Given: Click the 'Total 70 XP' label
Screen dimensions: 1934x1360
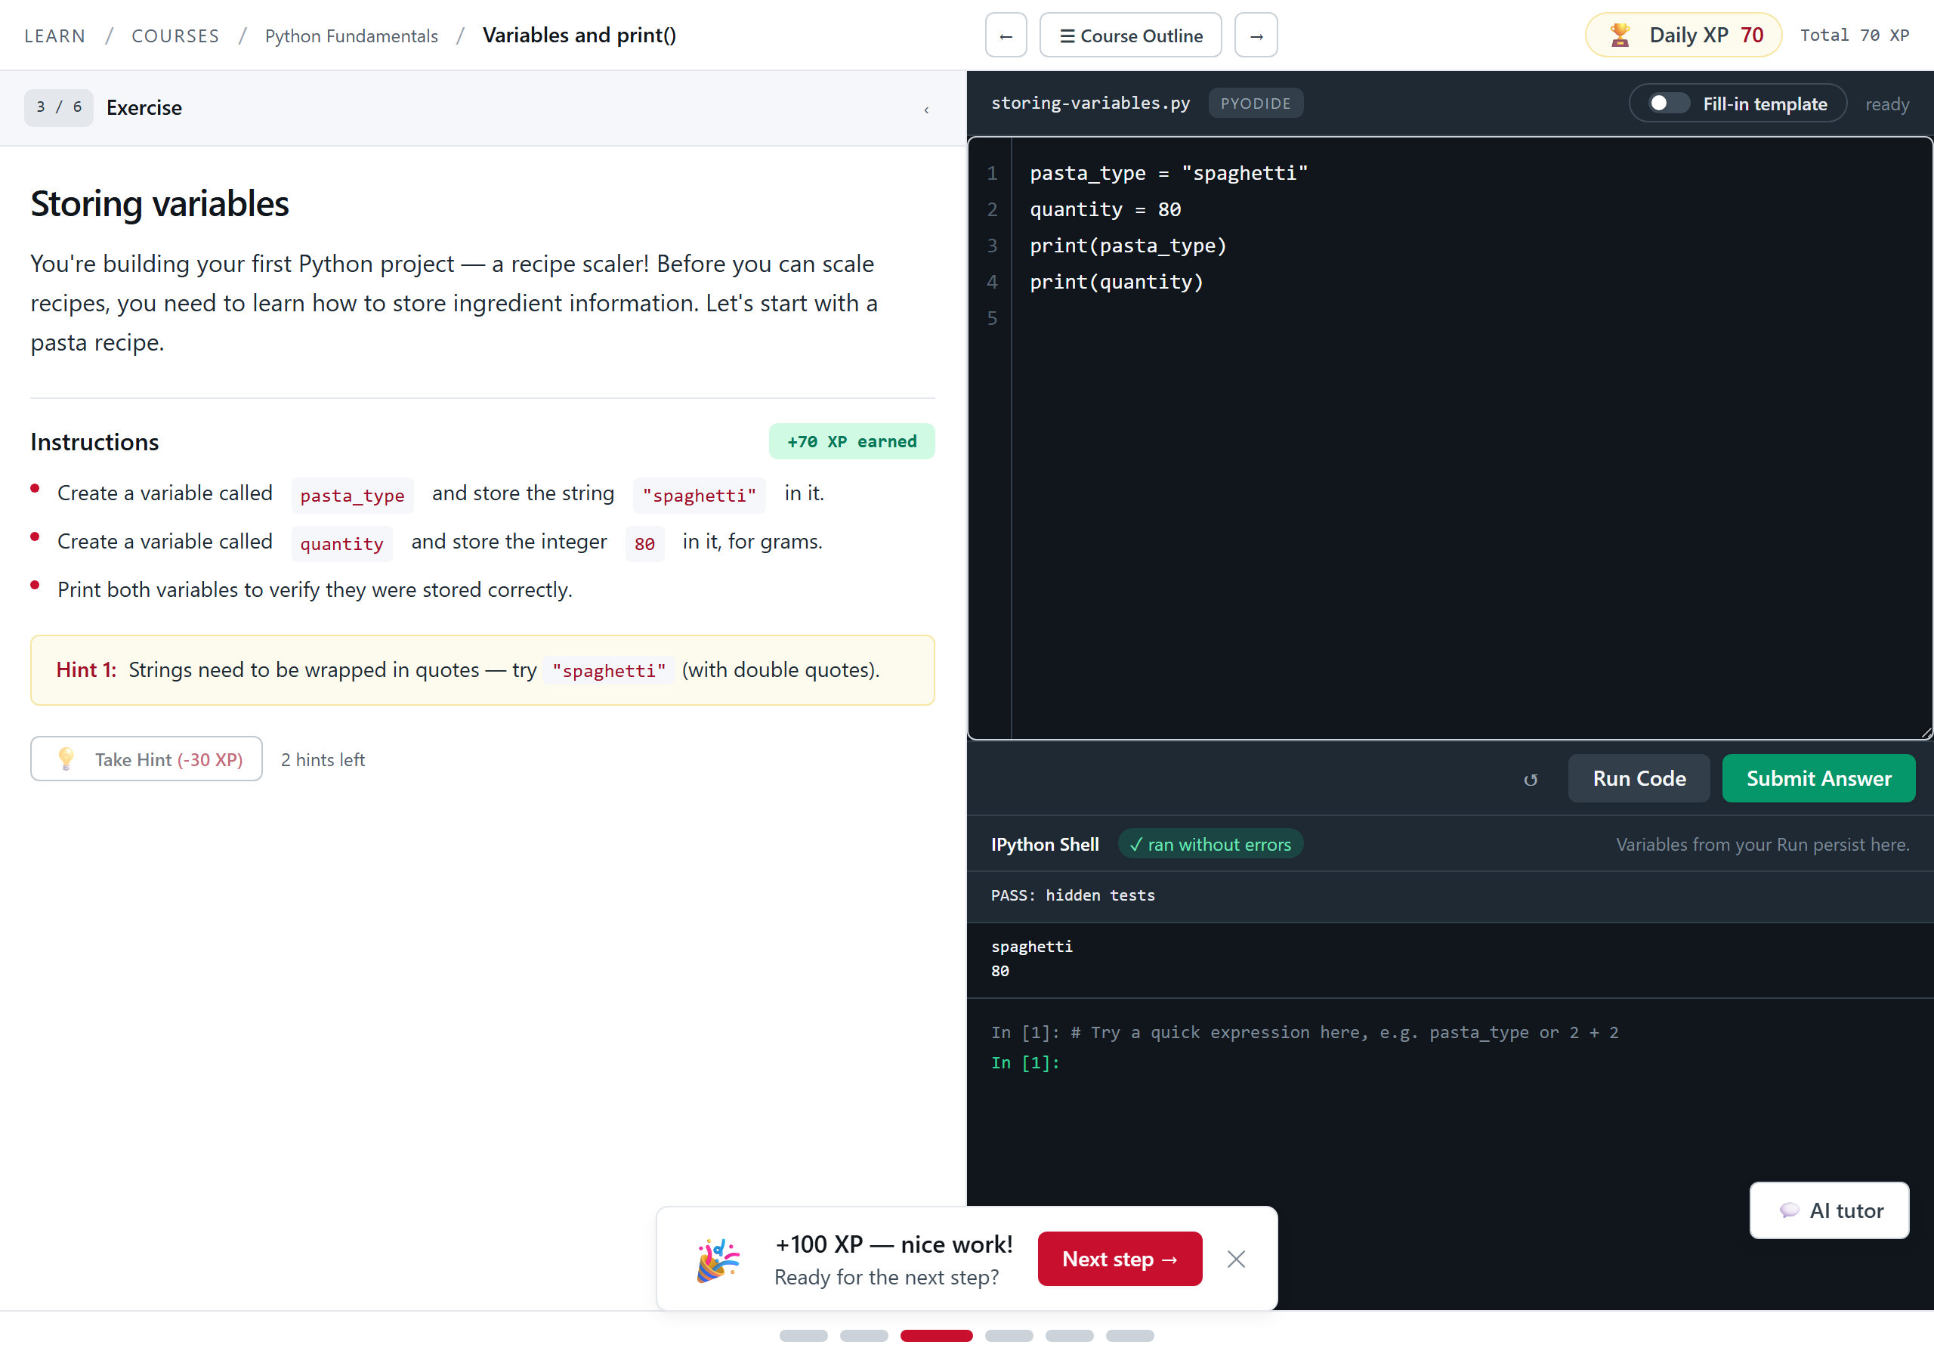Looking at the screenshot, I should (1854, 36).
